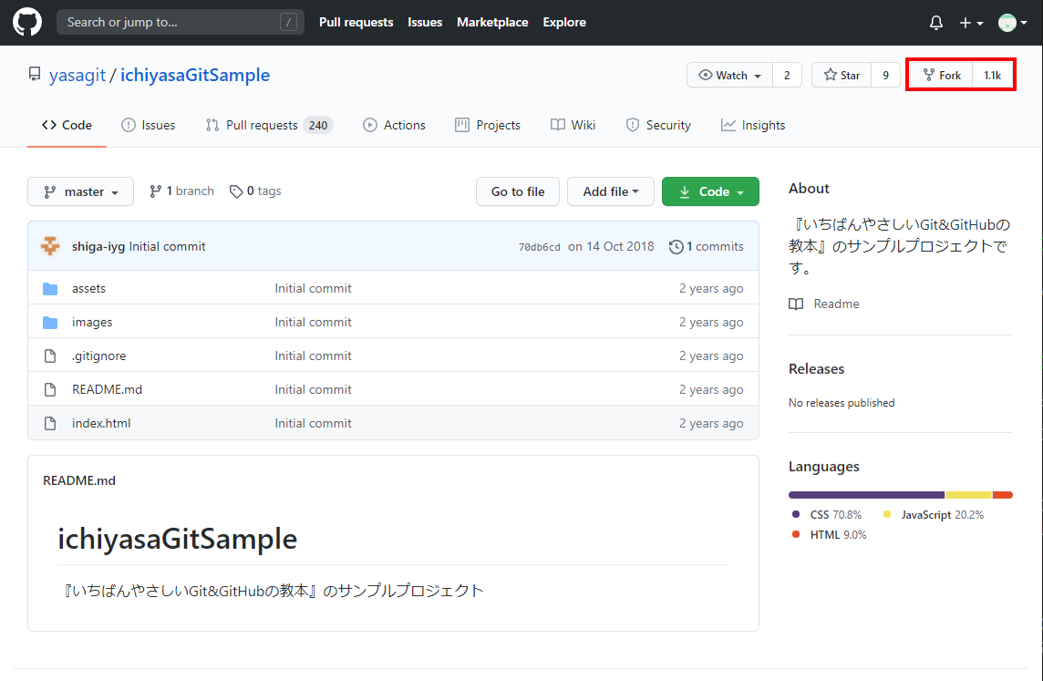Click the shiga-iyg avatar image
This screenshot has width=1043, height=681.
click(50, 246)
